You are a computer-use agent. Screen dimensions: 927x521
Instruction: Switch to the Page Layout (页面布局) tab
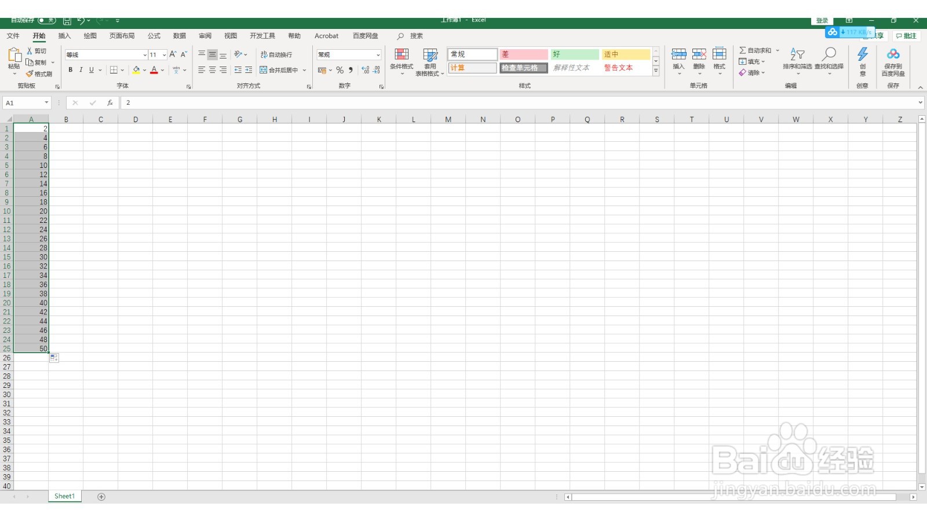pyautogui.click(x=122, y=36)
